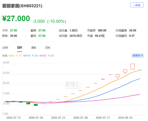Open the 周K weekly chart tab
This screenshot has height=121, width=148.
click(x=34, y=48)
